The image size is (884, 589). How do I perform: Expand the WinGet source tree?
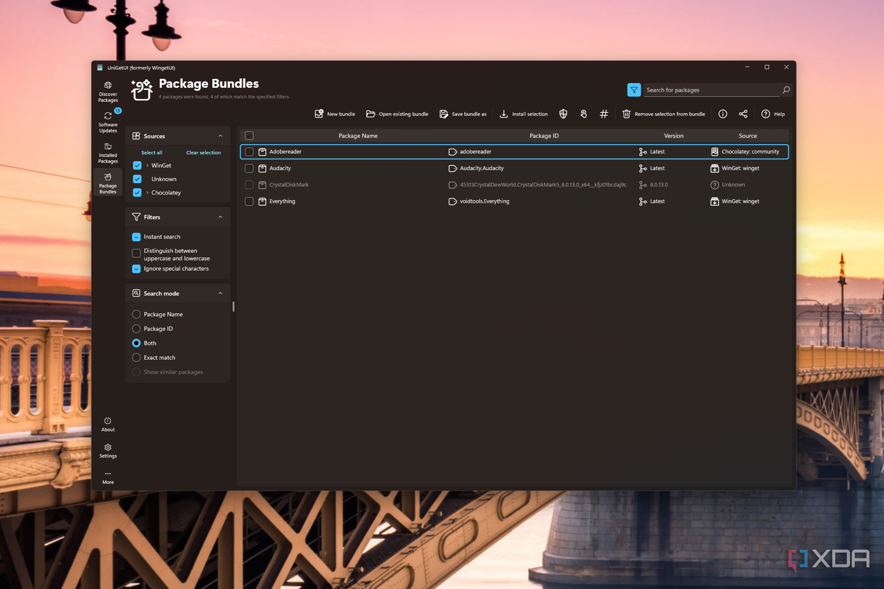pos(147,165)
